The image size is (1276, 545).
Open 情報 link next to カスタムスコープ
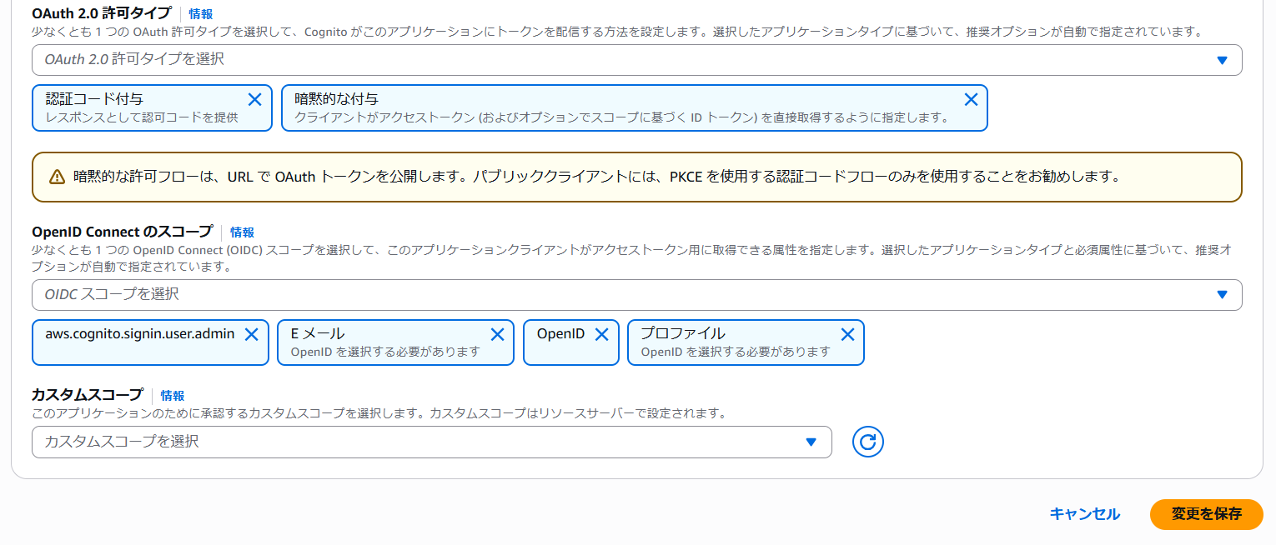tap(173, 396)
